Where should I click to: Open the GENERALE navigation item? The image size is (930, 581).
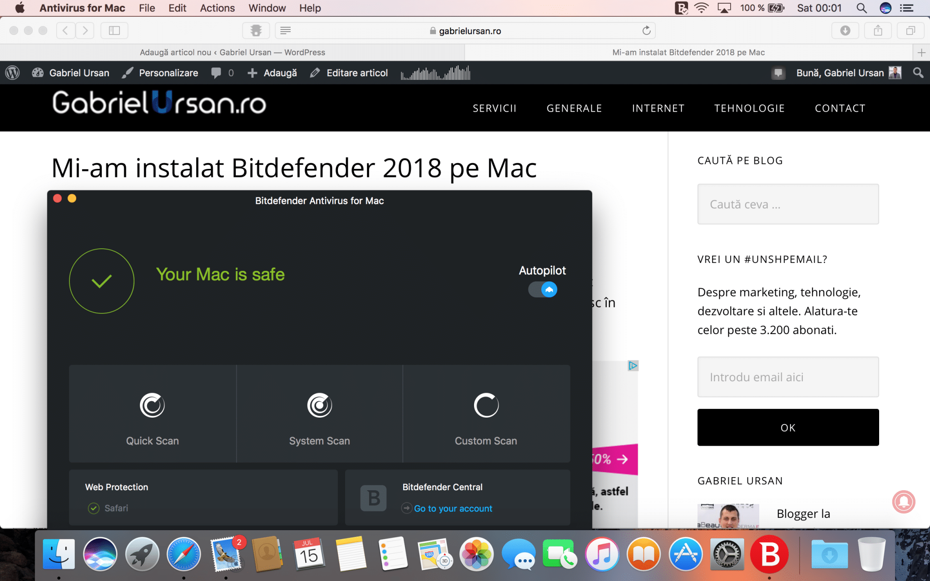click(x=574, y=108)
